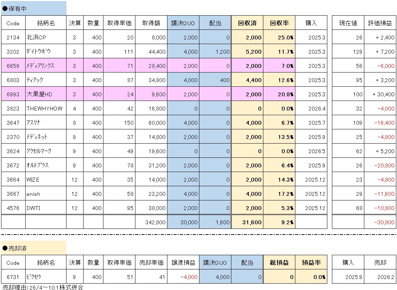The height and width of the screenshot is (290, 397).
Task: Select stock name メディアリンクス
Action: pos(40,66)
